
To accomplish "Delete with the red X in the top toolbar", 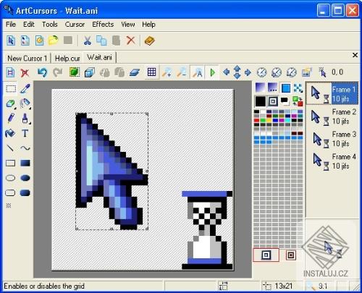I will pyautogui.click(x=130, y=41).
